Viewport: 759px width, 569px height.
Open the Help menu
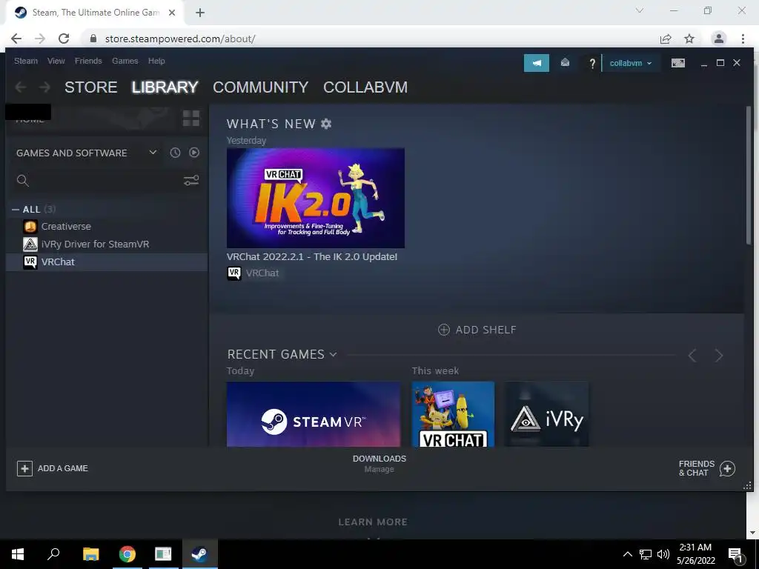pos(156,61)
